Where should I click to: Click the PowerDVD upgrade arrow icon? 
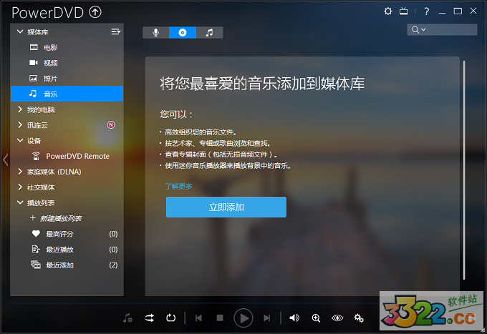coord(95,12)
